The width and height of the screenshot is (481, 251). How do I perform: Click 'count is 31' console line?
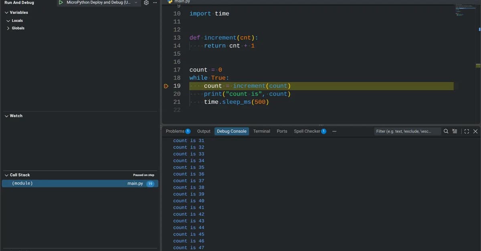tap(188, 141)
